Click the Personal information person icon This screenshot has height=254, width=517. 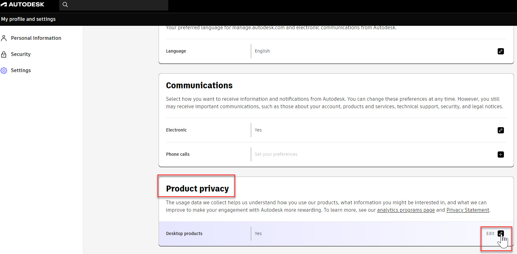click(4, 38)
